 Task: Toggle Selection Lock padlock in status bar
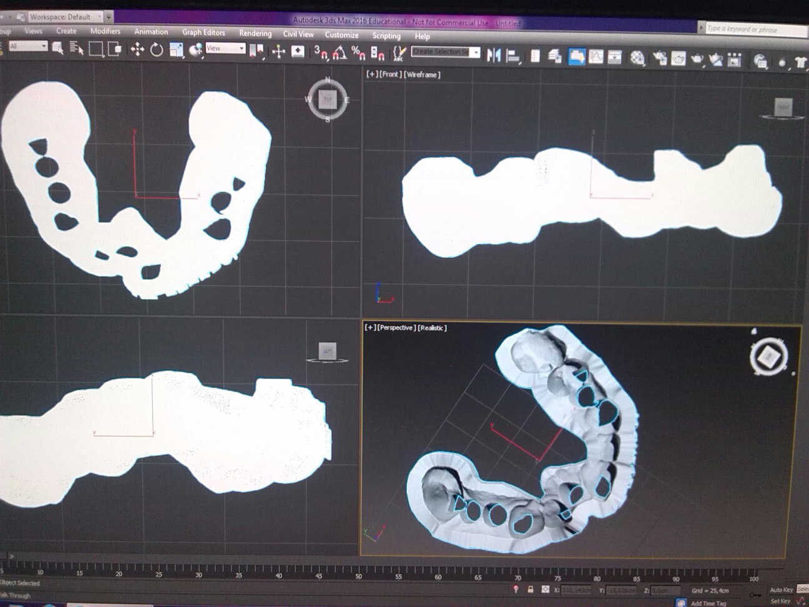point(530,589)
